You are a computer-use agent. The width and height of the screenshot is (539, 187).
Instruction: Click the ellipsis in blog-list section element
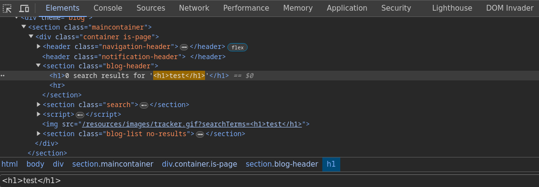[200, 134]
